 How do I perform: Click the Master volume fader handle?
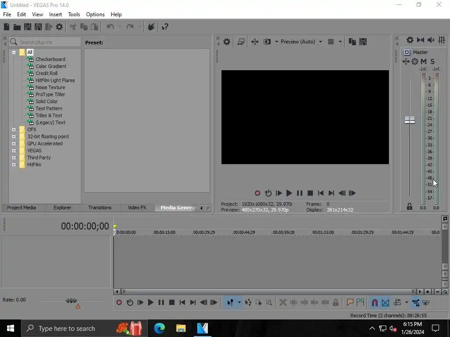pyautogui.click(x=410, y=120)
